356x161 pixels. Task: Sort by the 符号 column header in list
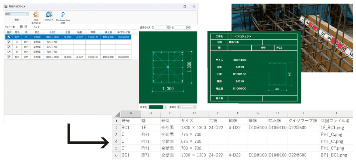(17, 32)
